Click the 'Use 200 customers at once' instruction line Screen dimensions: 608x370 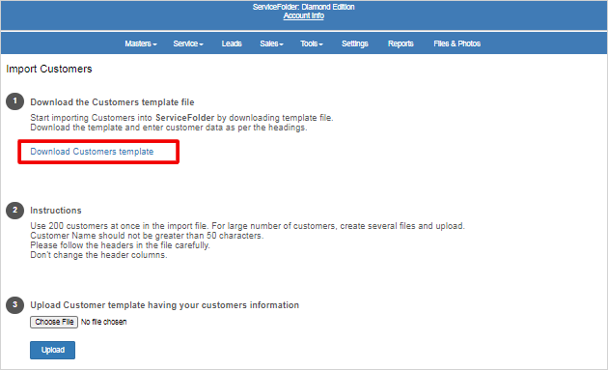(247, 225)
